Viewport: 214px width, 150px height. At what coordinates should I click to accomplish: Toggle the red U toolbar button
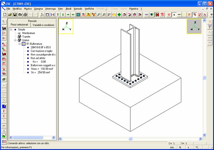pyautogui.click(x=169, y=15)
